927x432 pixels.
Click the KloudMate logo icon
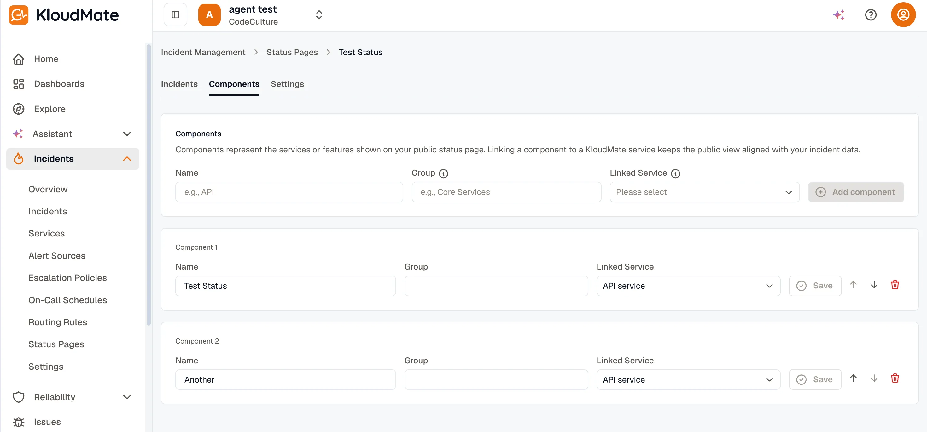pos(19,15)
